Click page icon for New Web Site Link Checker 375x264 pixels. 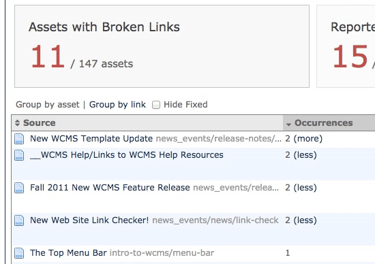click(19, 220)
